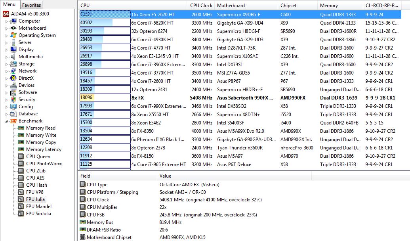Select the CPU Queen benchmark icon

pos(21,157)
